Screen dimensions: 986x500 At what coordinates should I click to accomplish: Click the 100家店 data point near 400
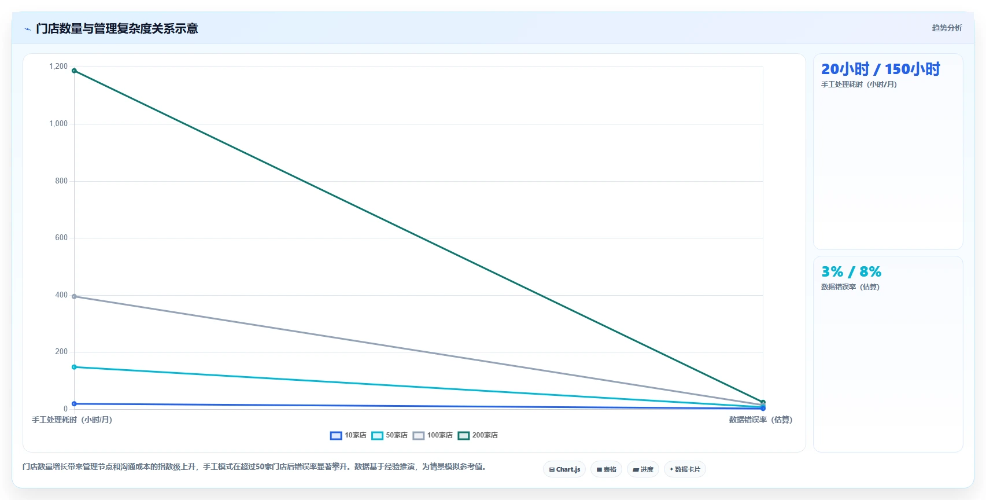coord(74,296)
